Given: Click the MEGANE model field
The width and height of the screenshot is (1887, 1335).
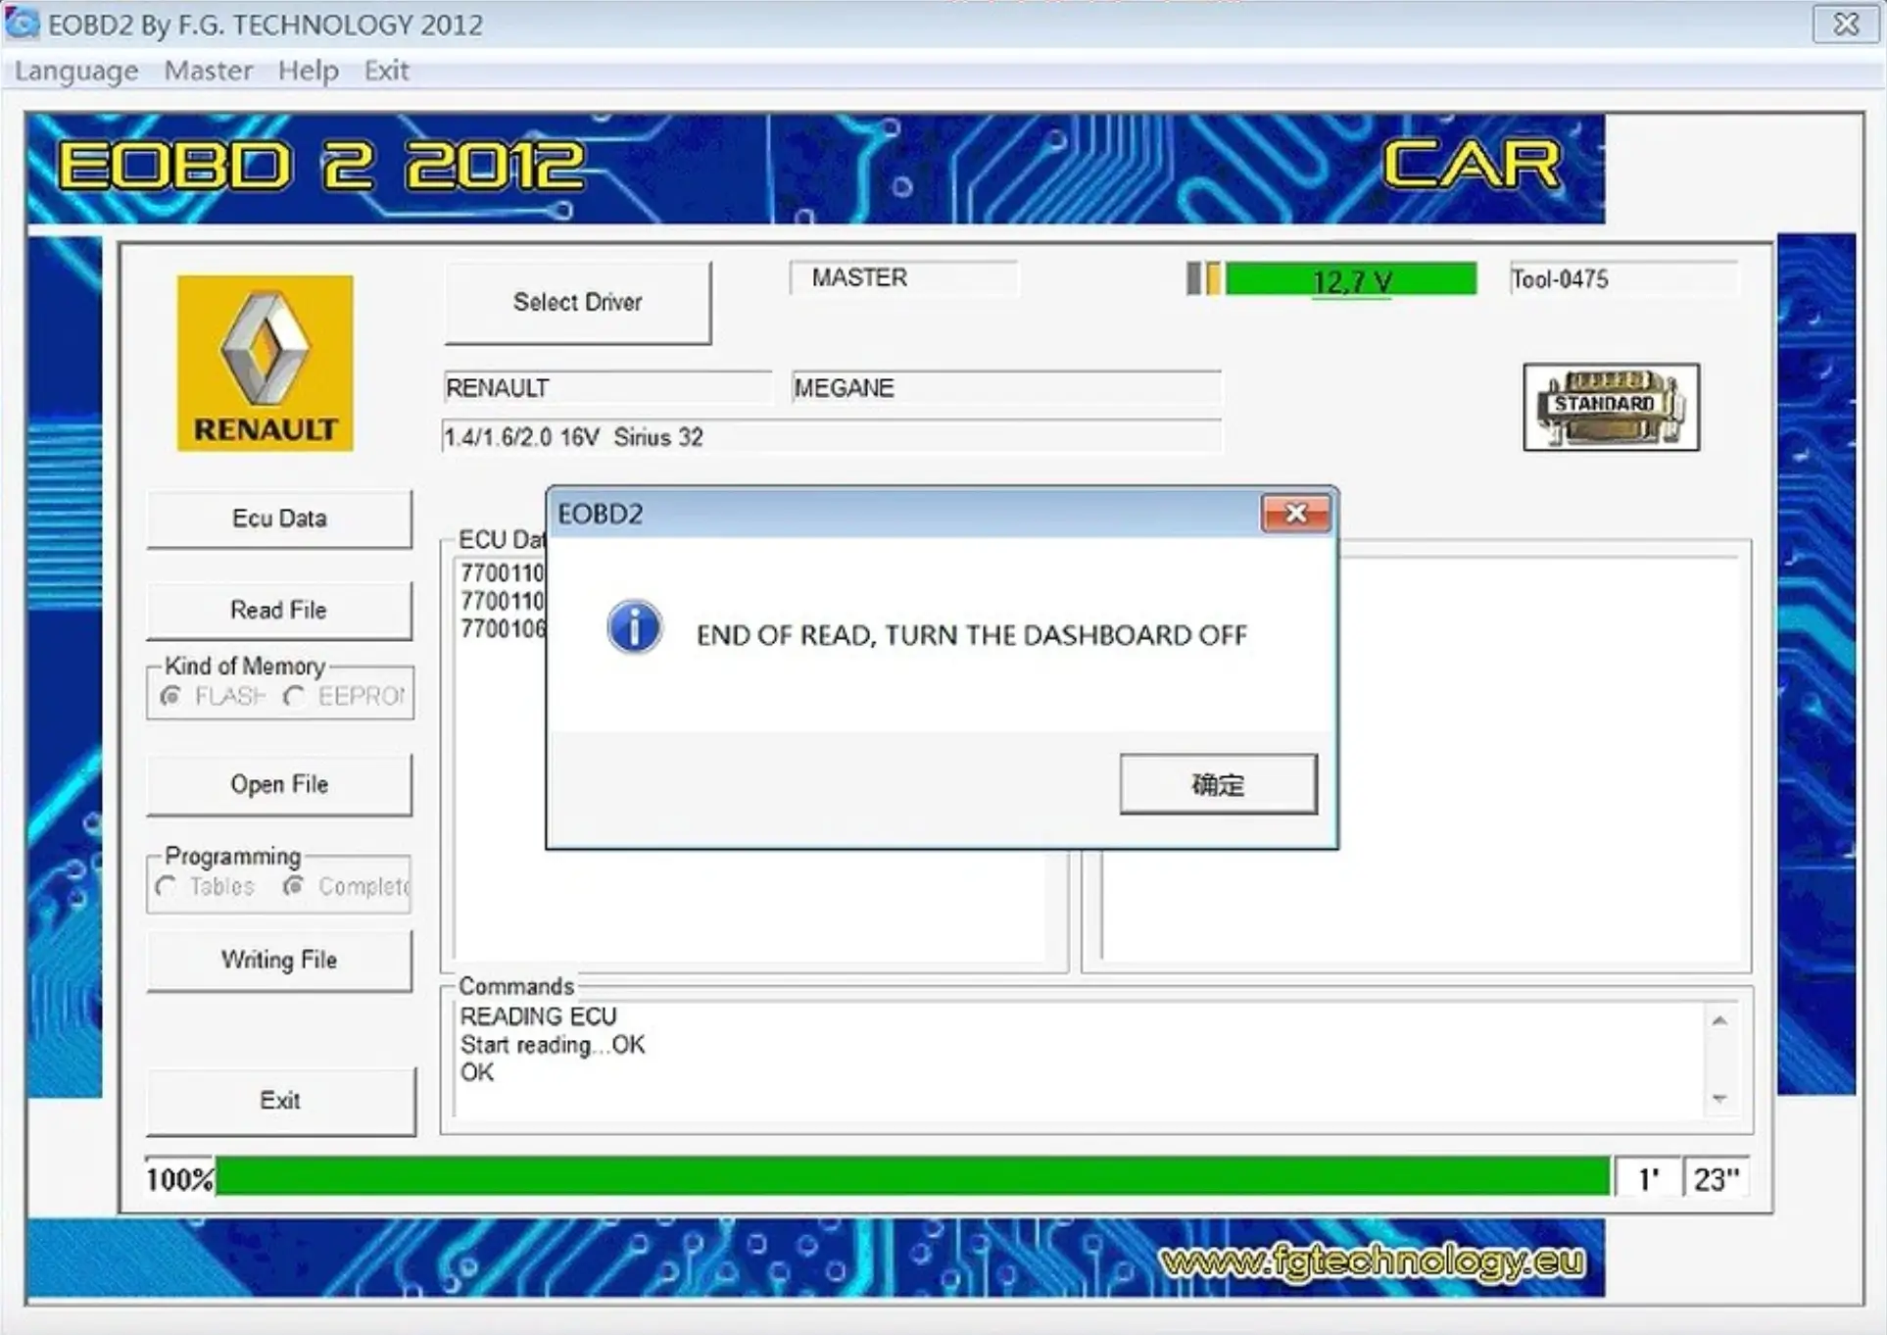Looking at the screenshot, I should click(x=1005, y=388).
